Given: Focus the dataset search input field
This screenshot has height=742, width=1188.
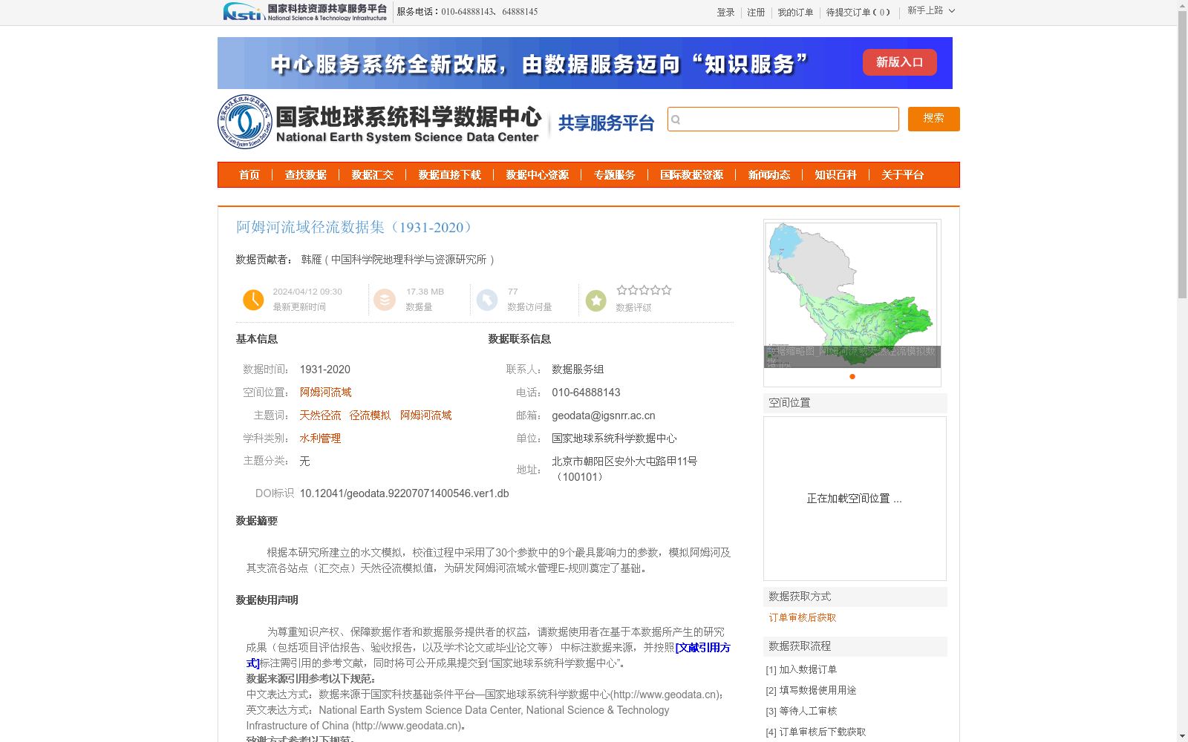Looking at the screenshot, I should click(783, 119).
